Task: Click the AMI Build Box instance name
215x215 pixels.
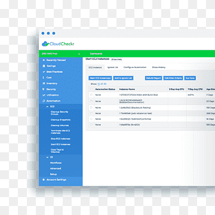Action: 139,95
